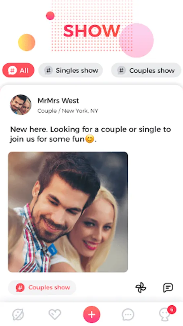Tap the red notification badge showing 6

pos(171,310)
